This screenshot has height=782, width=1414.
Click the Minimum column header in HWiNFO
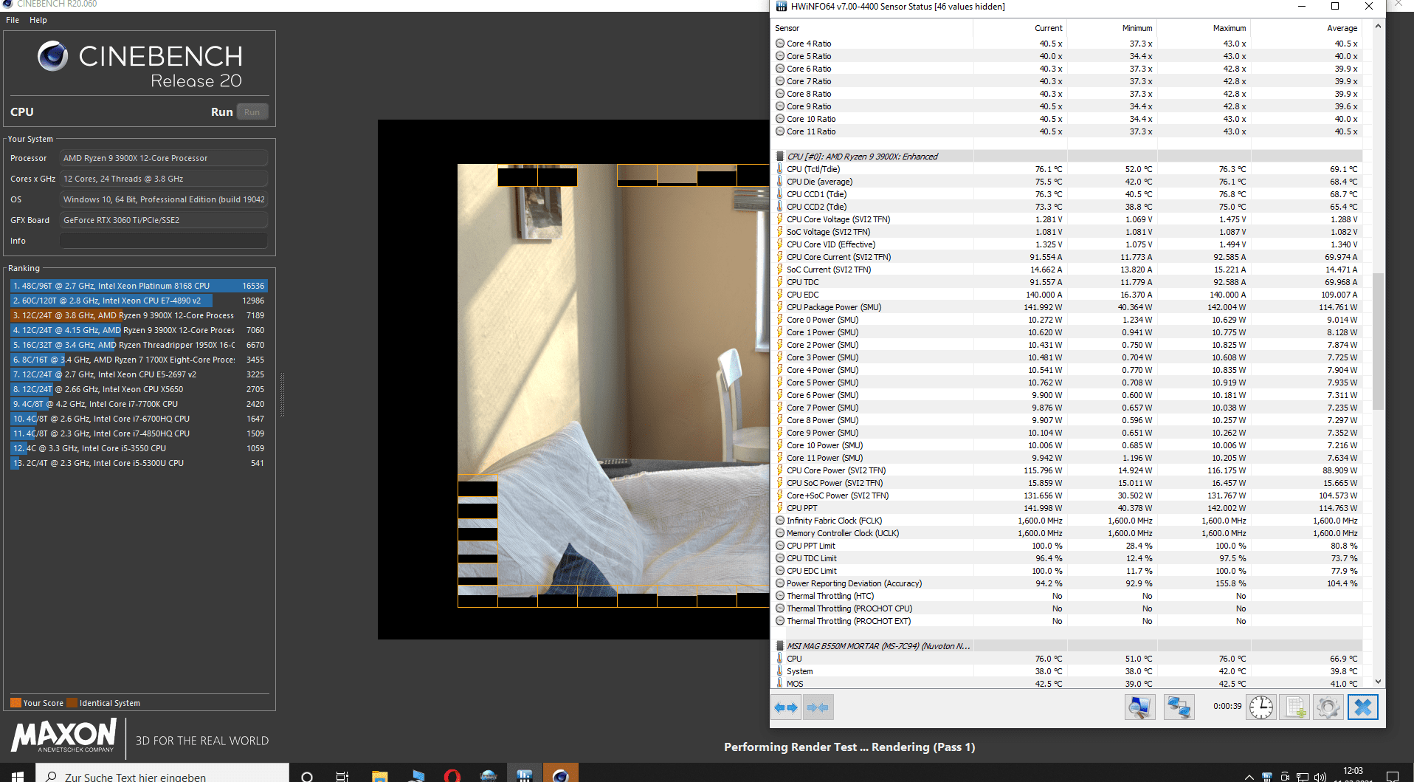tap(1111, 28)
